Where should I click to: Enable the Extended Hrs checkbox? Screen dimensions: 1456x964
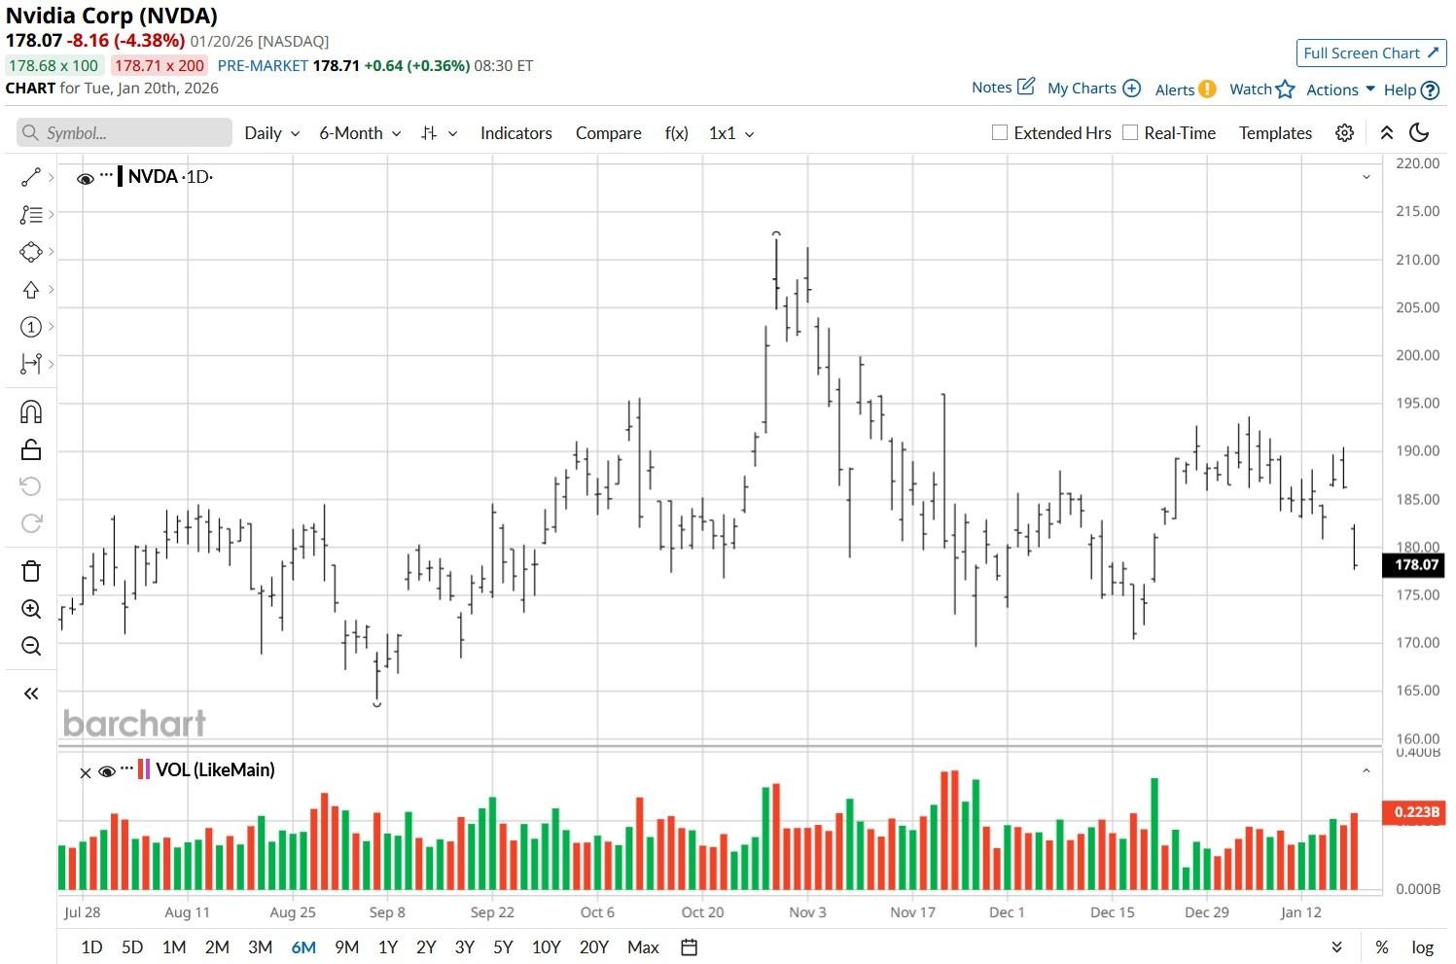(999, 132)
